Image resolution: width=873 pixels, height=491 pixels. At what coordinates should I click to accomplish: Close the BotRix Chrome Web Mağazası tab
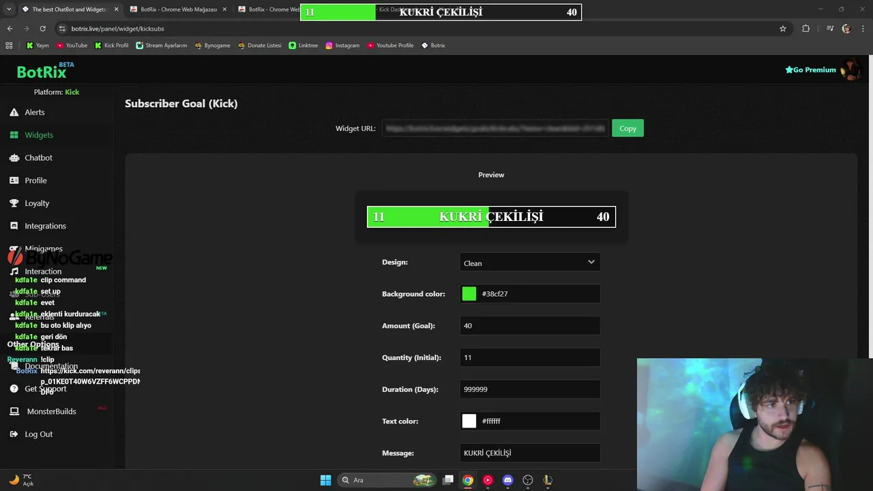click(x=224, y=10)
